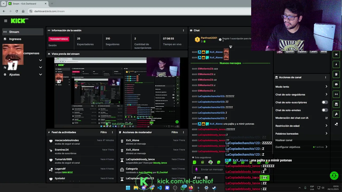Go to browser home page

tap(23, 11)
